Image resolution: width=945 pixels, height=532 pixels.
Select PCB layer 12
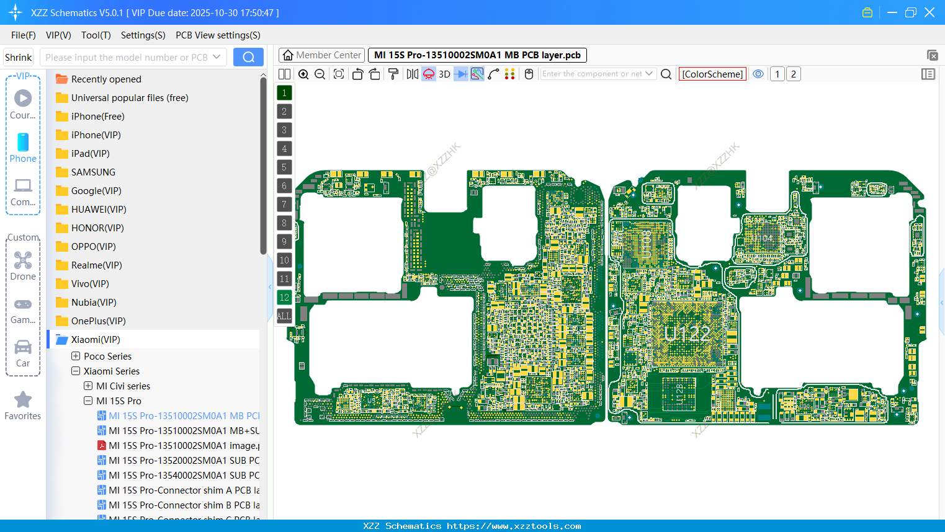tap(284, 298)
